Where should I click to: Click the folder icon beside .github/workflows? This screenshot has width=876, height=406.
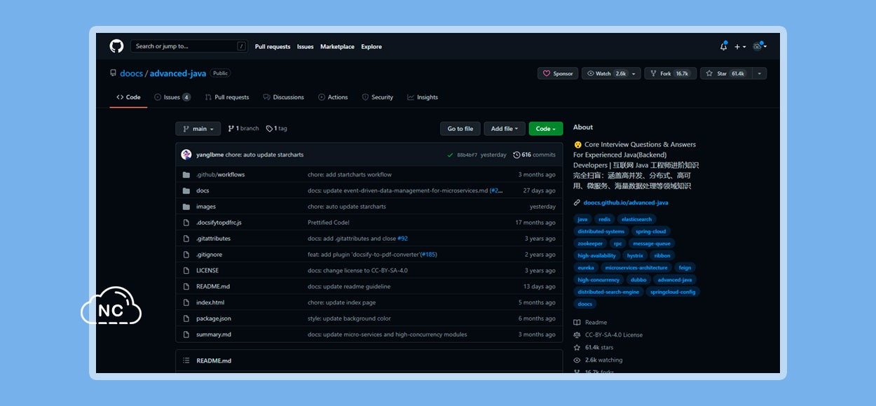tap(186, 174)
